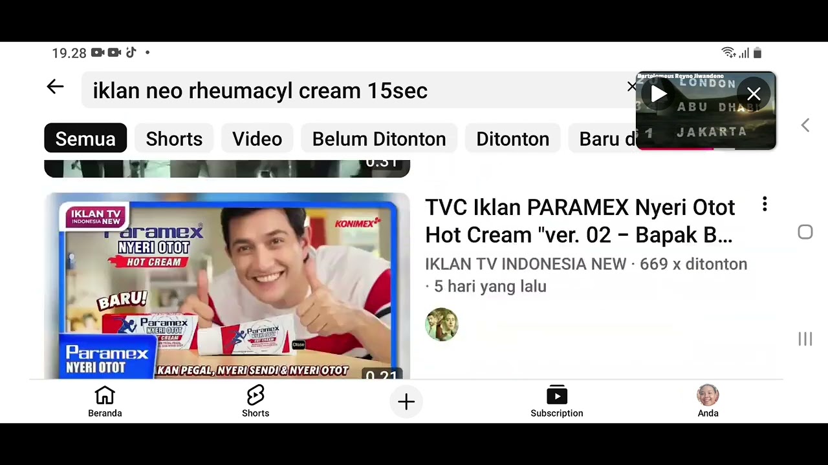Viewport: 828px width, 465px height.
Task: Open the TVC Iklan PARAMEX video title
Action: point(580,221)
